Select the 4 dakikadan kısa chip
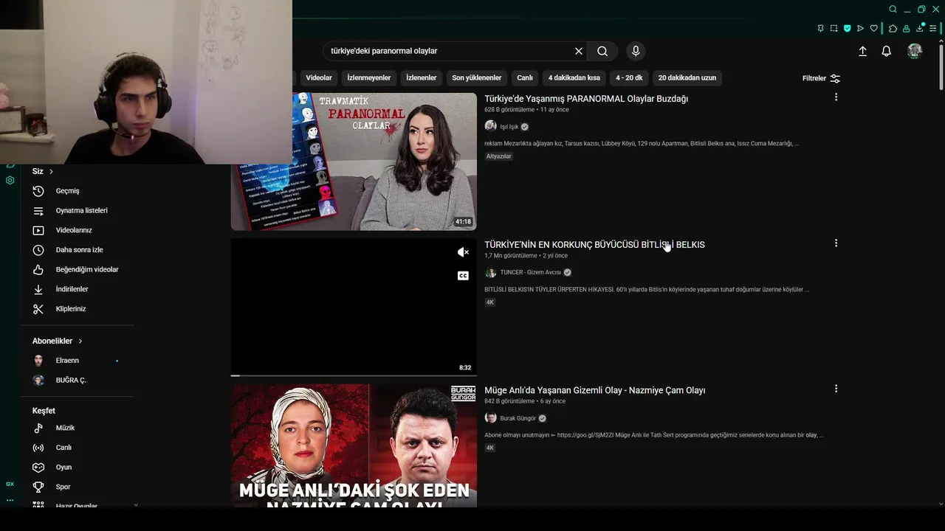The height and width of the screenshot is (531, 945). pyautogui.click(x=574, y=77)
